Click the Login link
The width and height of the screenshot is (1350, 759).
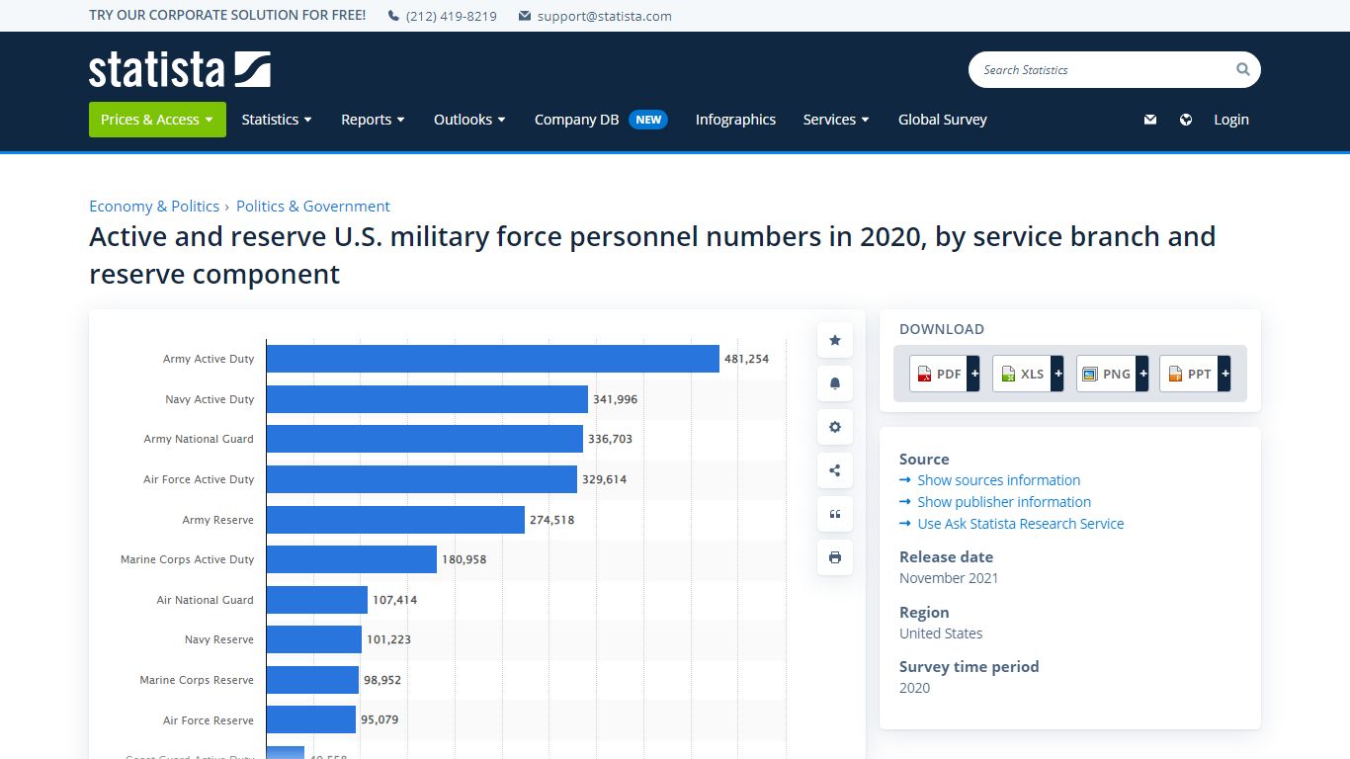coord(1231,120)
